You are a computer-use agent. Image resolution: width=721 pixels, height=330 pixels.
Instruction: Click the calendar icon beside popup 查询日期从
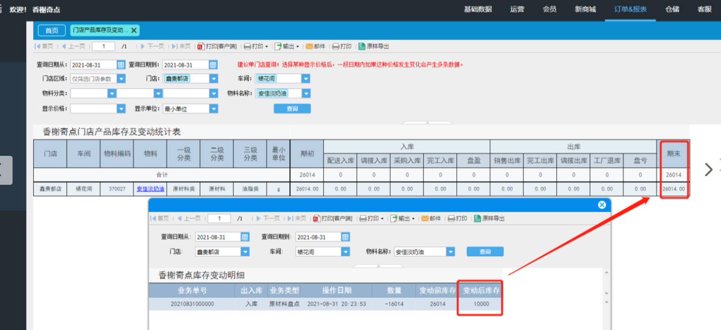point(245,237)
